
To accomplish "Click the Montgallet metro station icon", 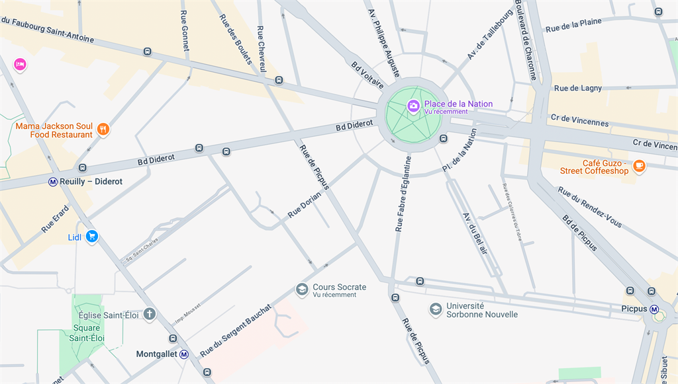I will tap(184, 355).
